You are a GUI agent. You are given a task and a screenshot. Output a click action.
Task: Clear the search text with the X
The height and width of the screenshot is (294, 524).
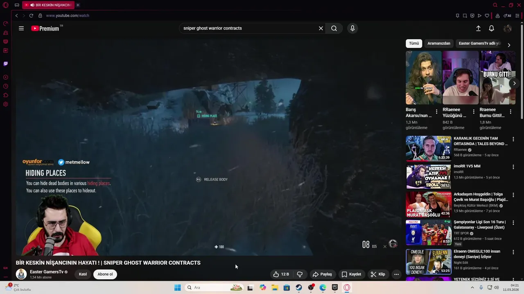(x=321, y=28)
